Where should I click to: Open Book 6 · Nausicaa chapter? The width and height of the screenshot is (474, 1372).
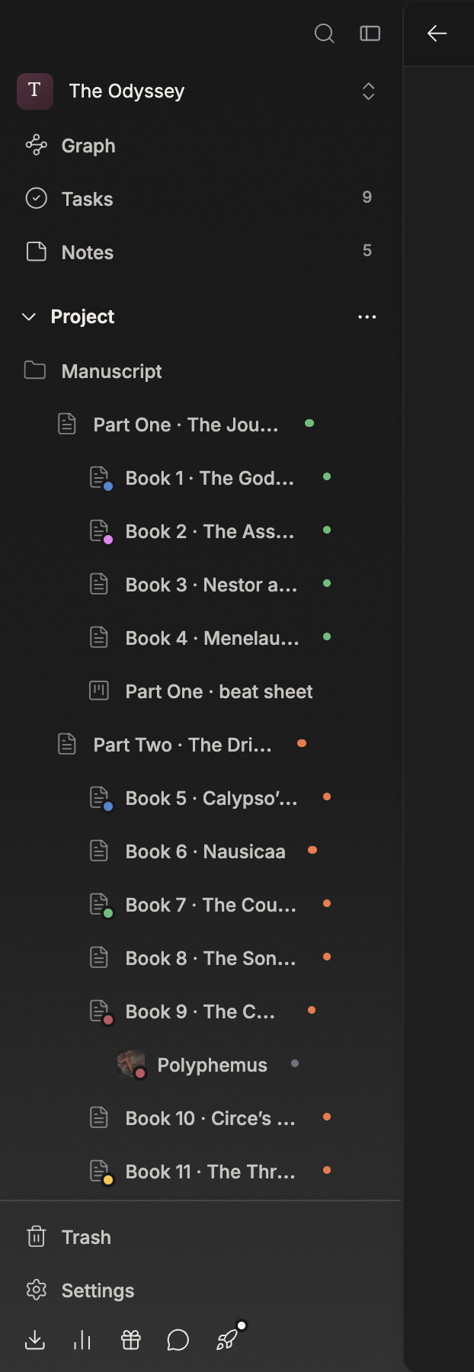(205, 851)
